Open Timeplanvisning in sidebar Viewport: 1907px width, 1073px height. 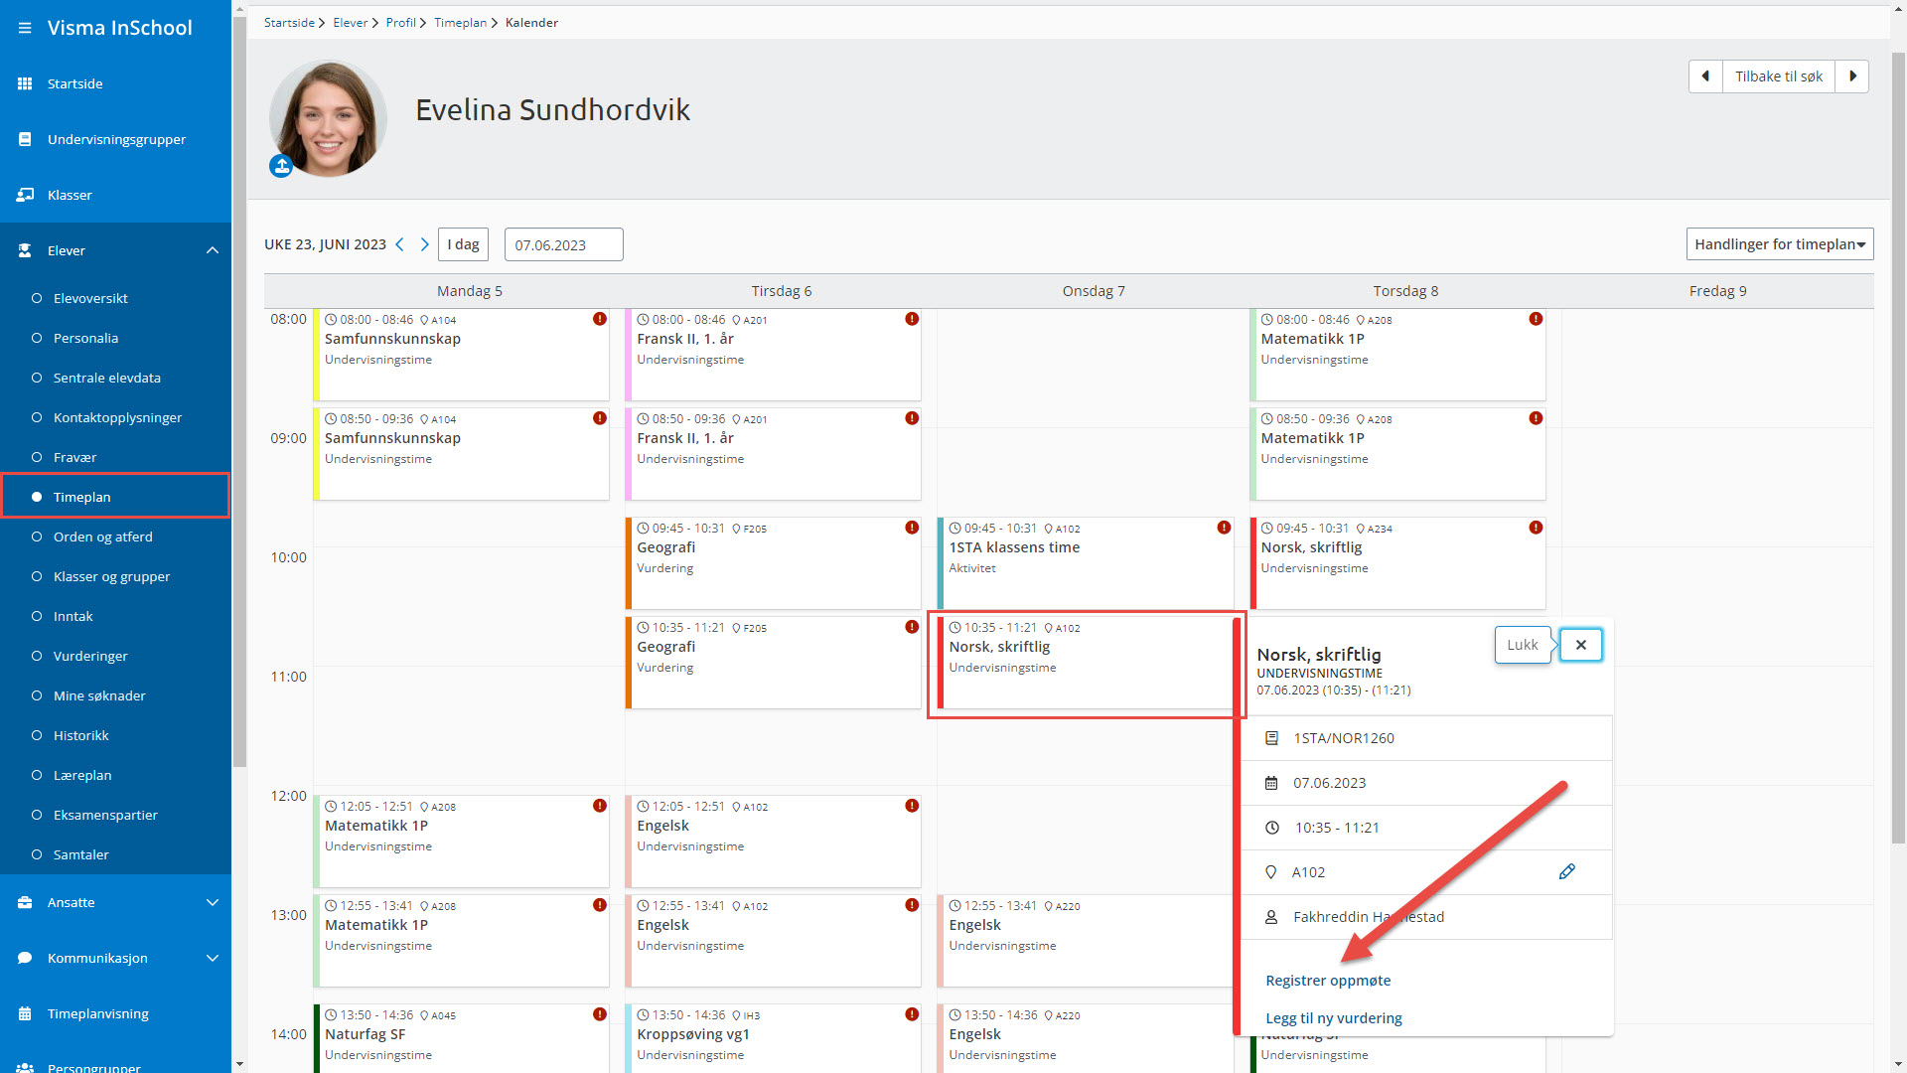pyautogui.click(x=97, y=1013)
